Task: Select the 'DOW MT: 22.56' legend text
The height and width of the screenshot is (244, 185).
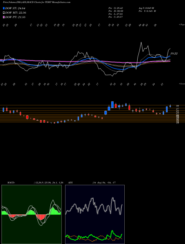Action: (x=16, y=13)
